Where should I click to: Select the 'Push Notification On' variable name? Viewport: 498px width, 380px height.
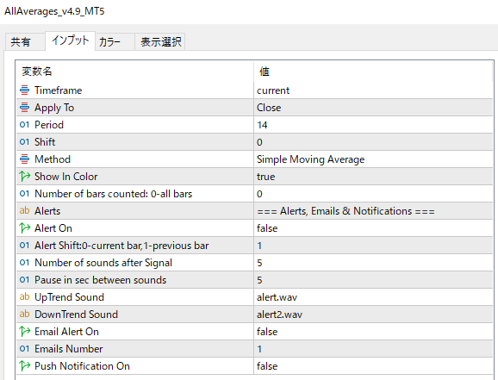pos(82,366)
